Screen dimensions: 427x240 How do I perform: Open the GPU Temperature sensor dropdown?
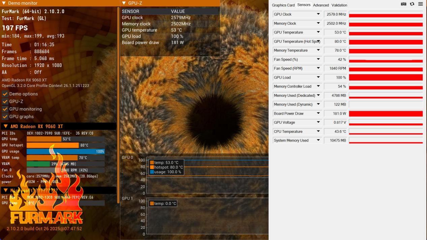(318, 32)
